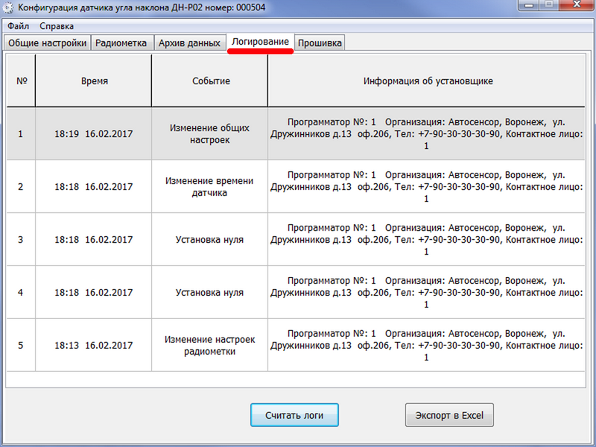Image resolution: width=596 pixels, height=447 pixels.
Task: Select the time cell 18:19 16.02.2017
Action: [94, 134]
